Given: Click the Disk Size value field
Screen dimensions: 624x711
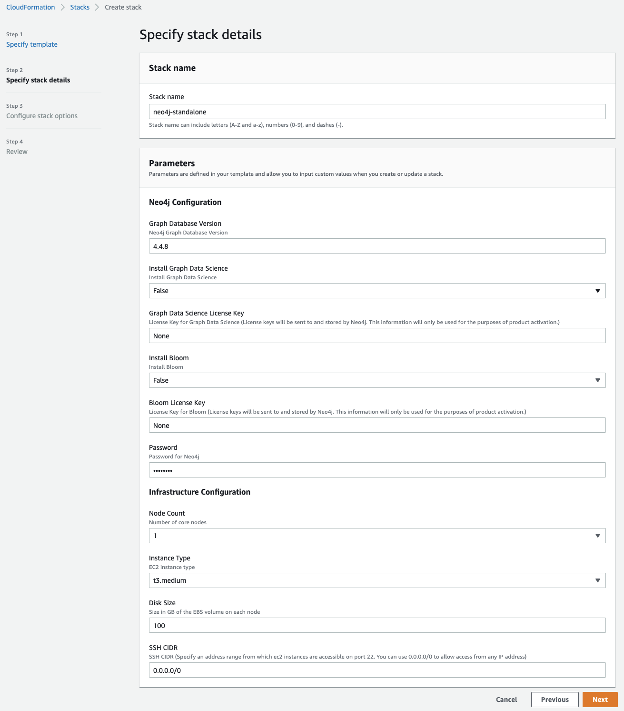Looking at the screenshot, I should [x=377, y=625].
